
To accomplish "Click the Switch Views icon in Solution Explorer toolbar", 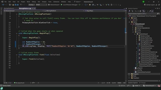I will tap(129, 11).
